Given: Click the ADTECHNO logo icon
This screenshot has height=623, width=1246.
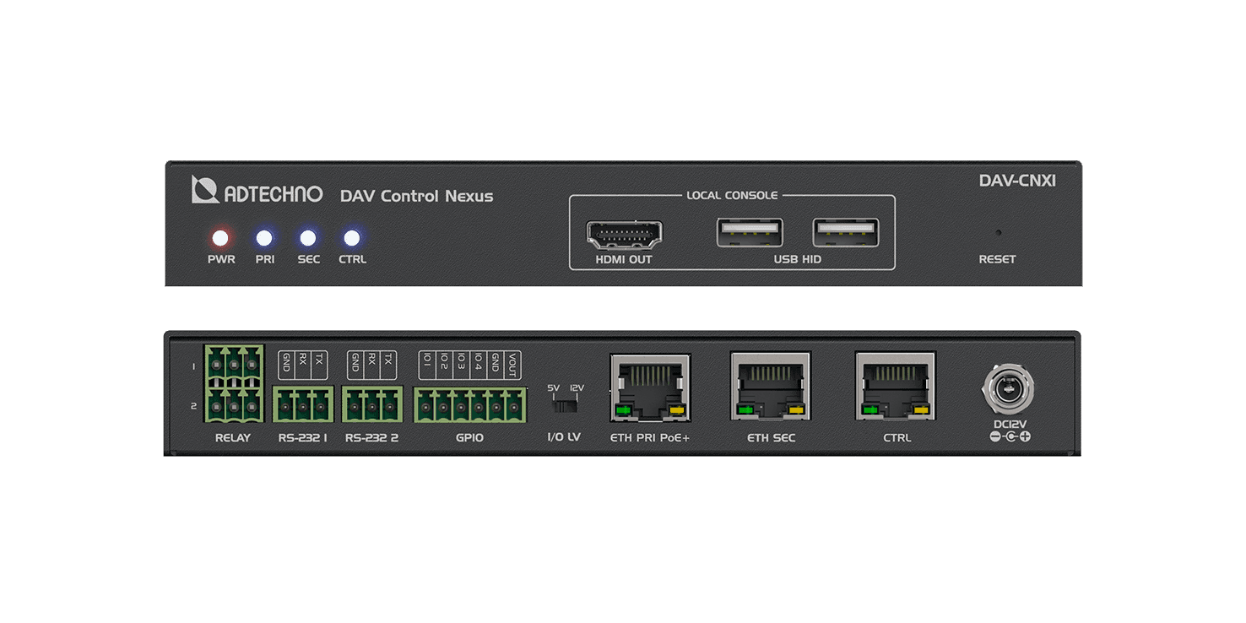Looking at the screenshot, I should click(205, 190).
